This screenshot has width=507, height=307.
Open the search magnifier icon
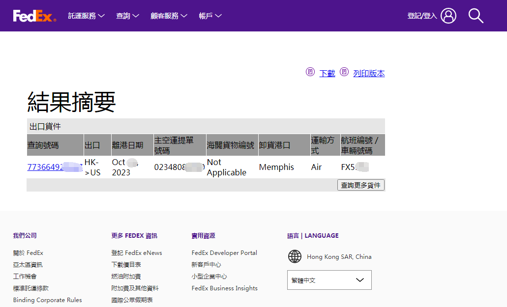(x=476, y=16)
